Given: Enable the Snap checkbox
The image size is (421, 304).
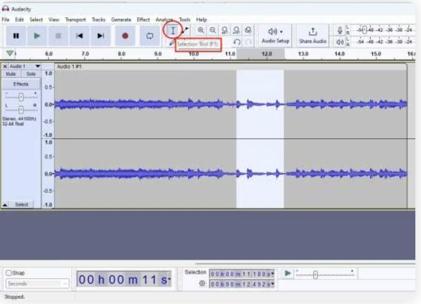Looking at the screenshot, I should pos(9,273).
